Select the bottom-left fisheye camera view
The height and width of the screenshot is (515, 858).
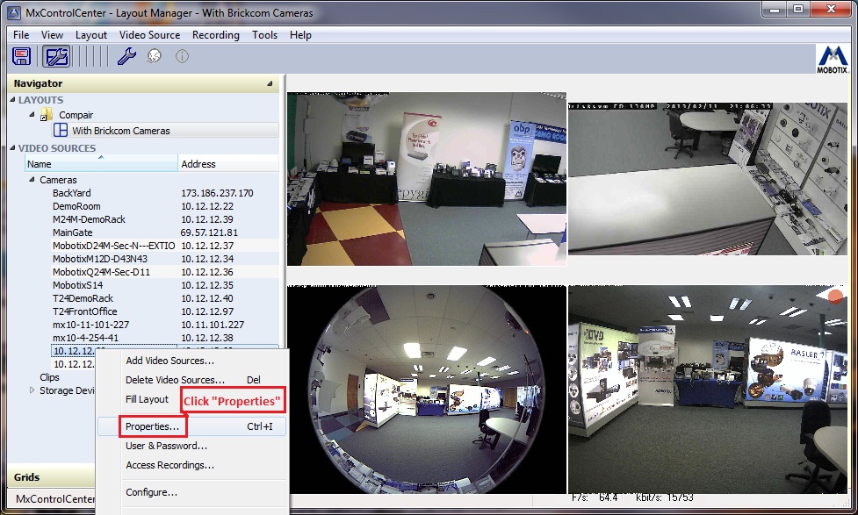coord(427,390)
